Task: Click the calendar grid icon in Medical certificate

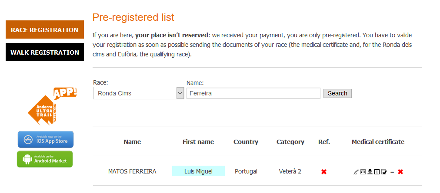Action: pos(363,172)
